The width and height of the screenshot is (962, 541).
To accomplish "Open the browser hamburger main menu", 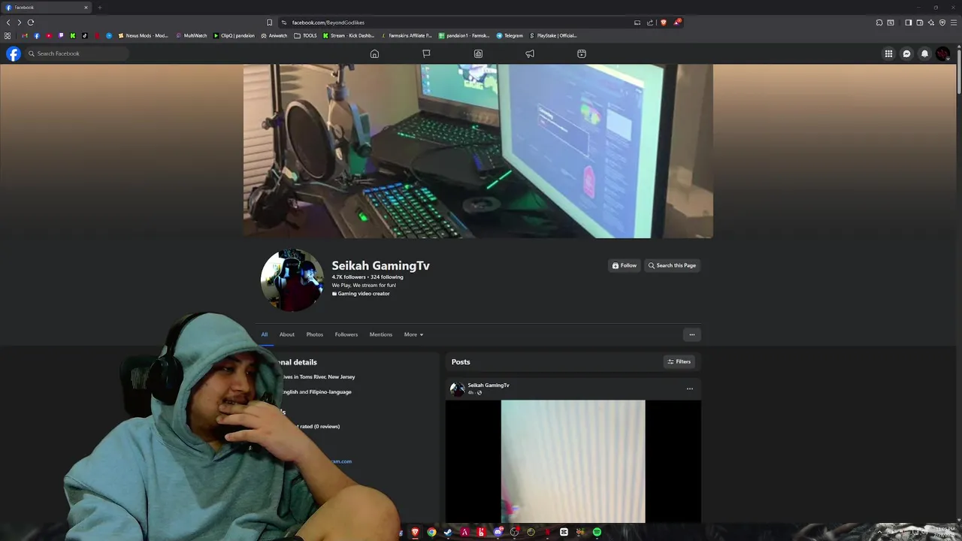I will click(x=954, y=23).
